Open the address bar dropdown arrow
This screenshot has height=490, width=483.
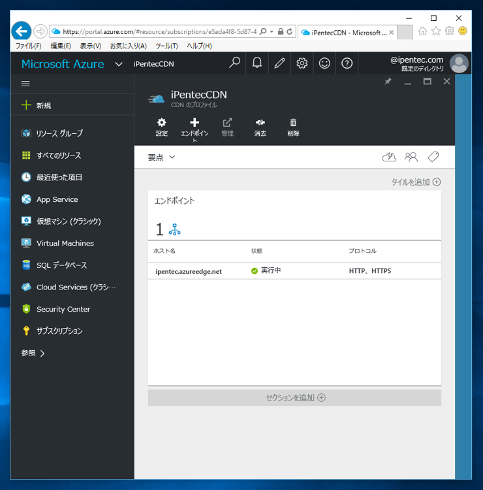(272, 31)
